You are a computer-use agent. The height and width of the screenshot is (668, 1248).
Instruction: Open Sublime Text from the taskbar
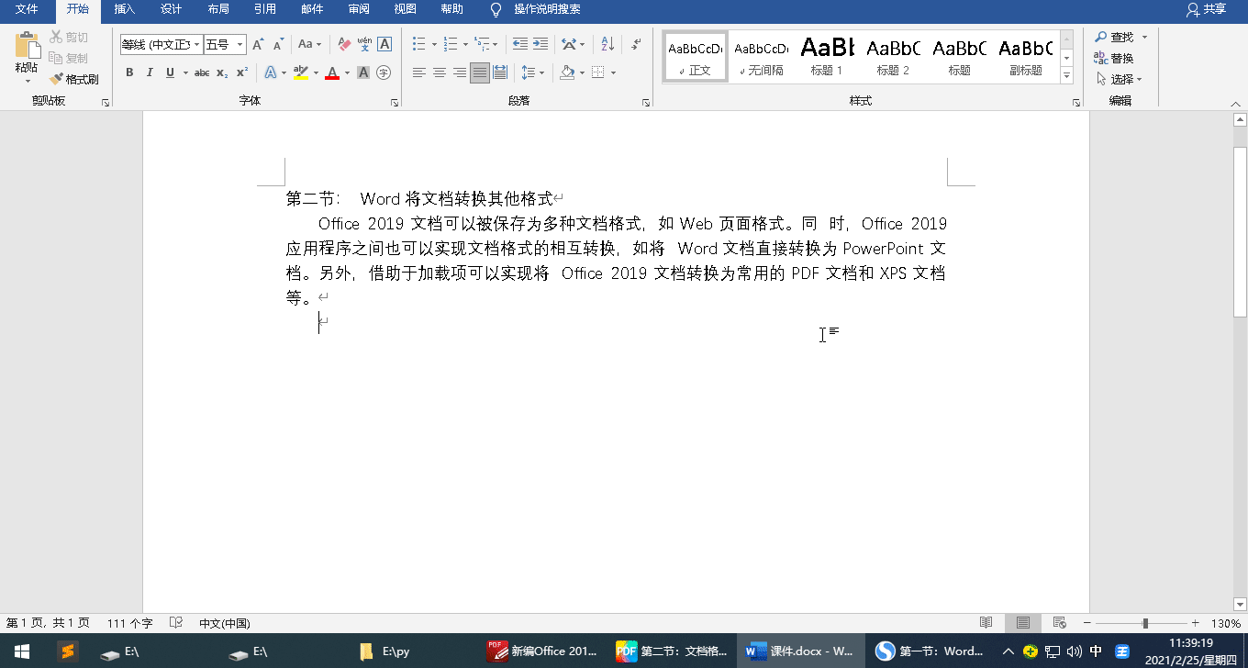pyautogui.click(x=67, y=651)
